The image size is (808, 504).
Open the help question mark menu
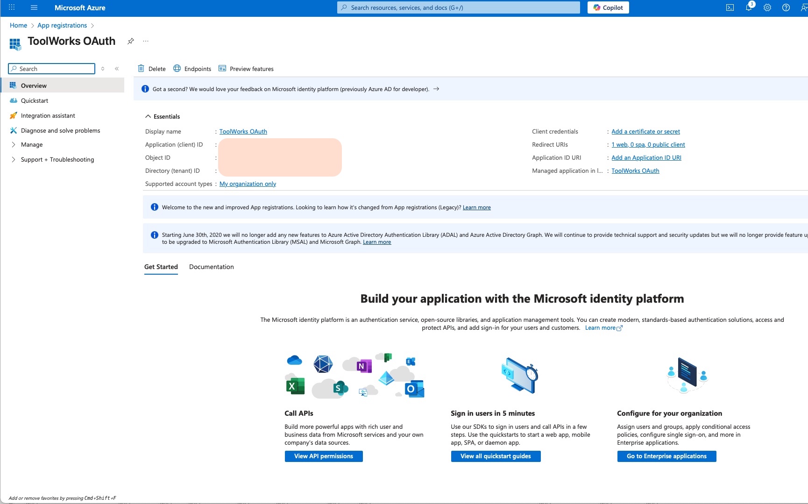pyautogui.click(x=785, y=7)
